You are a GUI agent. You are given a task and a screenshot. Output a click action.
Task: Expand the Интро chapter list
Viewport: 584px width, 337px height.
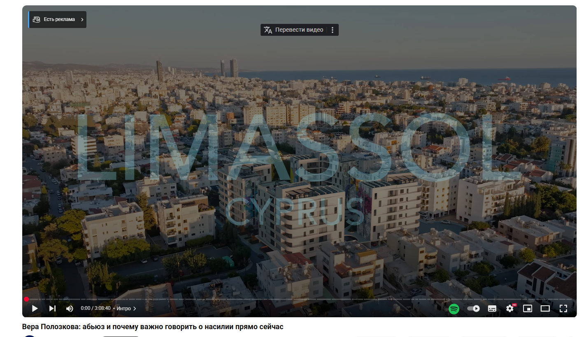tap(126, 308)
